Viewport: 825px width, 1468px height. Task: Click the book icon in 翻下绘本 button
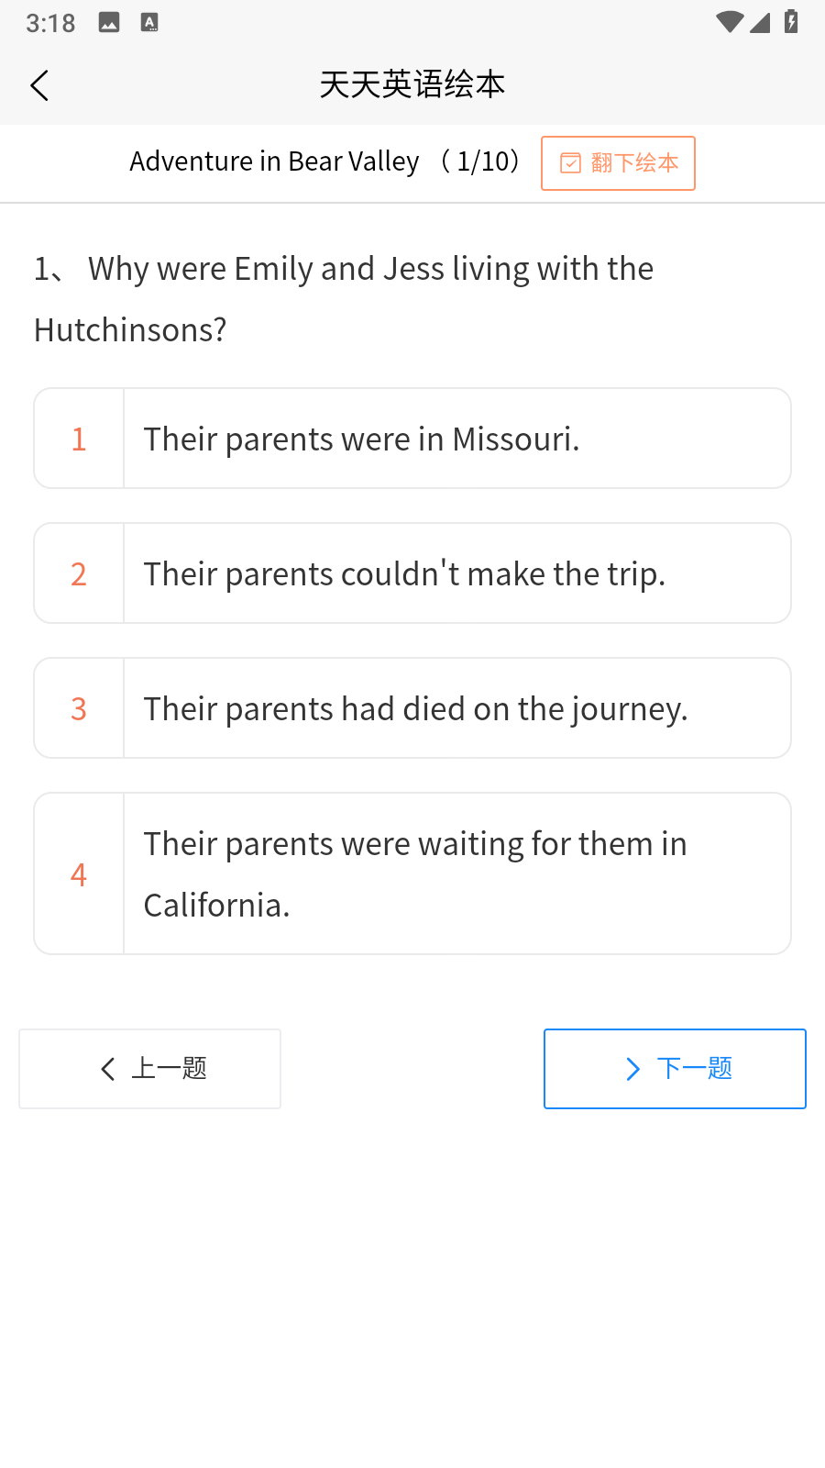click(x=570, y=163)
